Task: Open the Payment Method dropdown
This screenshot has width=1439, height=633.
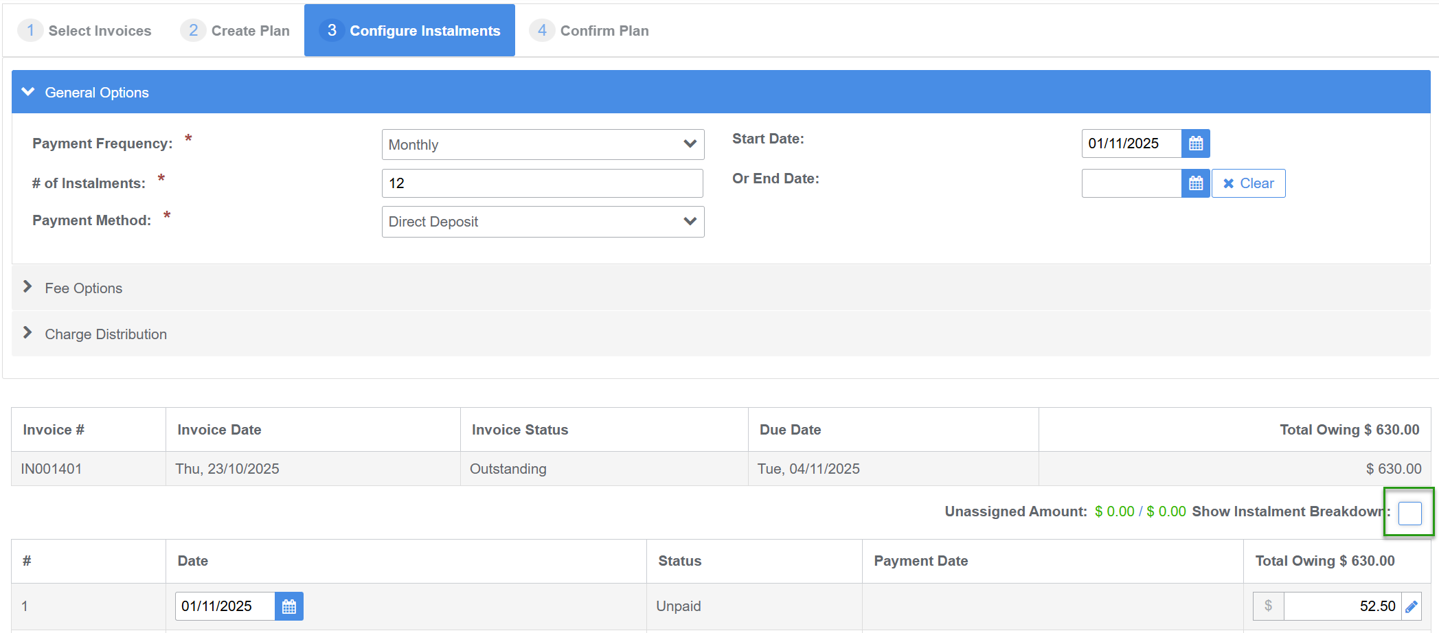Action: coord(543,222)
